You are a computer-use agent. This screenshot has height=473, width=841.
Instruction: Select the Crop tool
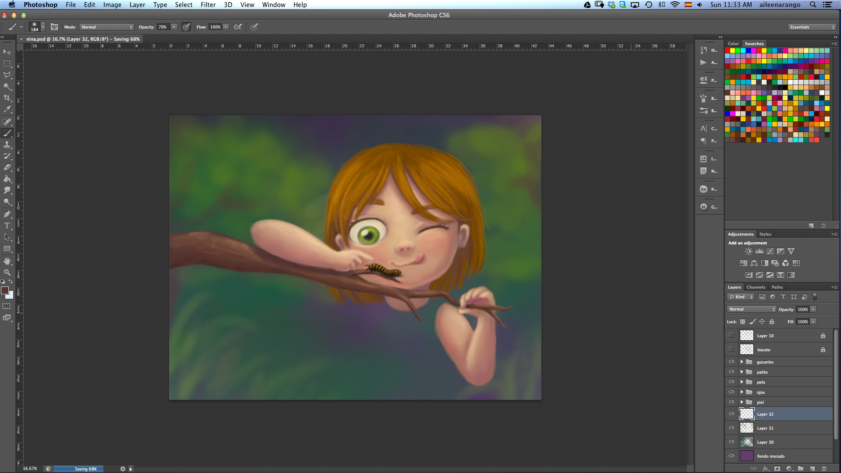click(7, 98)
